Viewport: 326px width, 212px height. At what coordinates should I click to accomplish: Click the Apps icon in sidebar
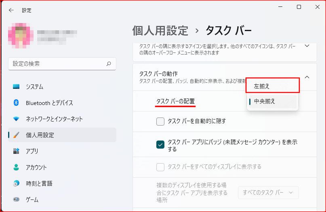16,151
